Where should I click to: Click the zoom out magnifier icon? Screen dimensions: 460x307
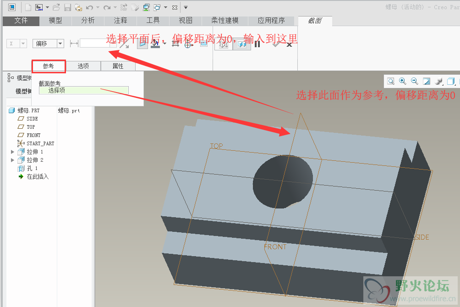tap(414, 81)
